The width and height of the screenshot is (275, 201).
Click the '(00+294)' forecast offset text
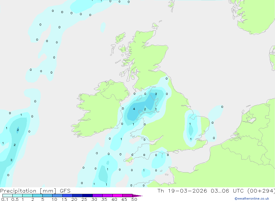[261, 191]
